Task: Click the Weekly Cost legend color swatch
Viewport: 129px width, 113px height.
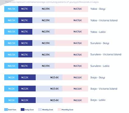Action: click(40, 109)
